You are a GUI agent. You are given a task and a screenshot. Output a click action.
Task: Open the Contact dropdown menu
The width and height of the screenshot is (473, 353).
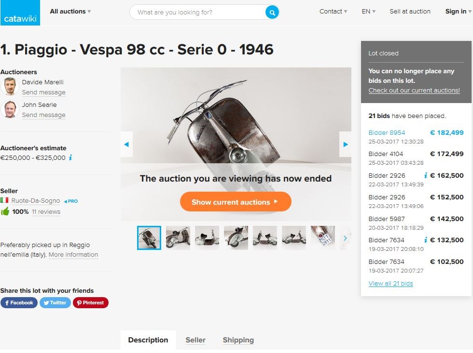coord(333,12)
